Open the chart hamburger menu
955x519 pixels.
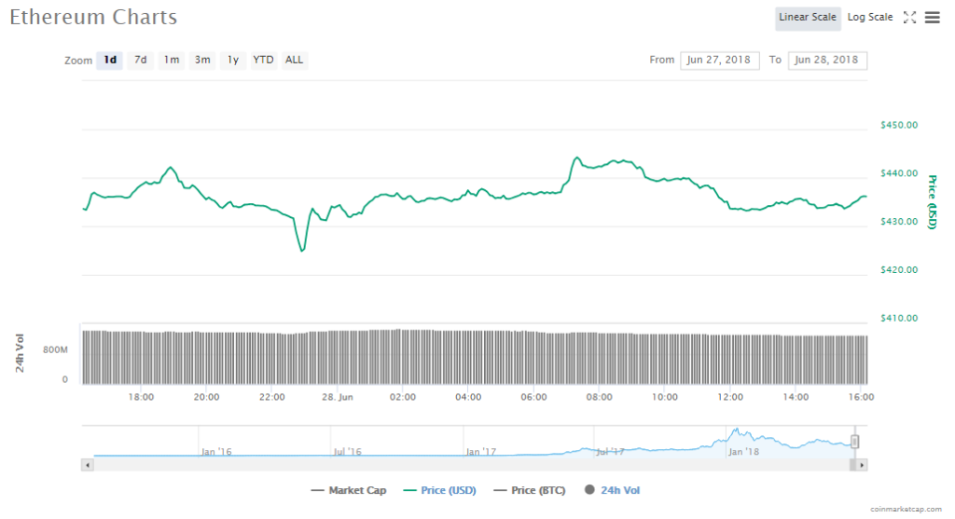pos(932,18)
